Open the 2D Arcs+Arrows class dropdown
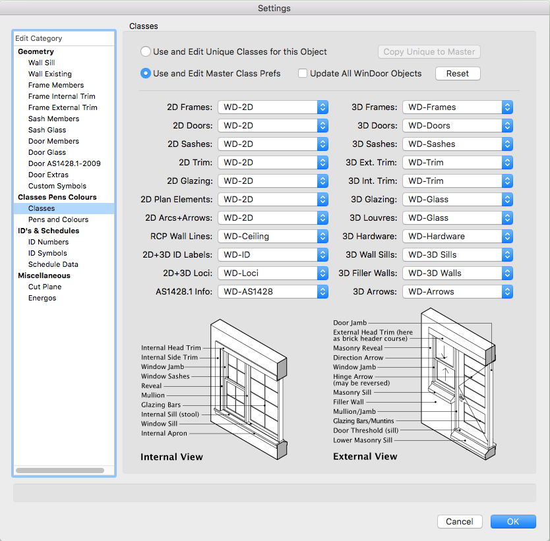Screen dimensions: 550x541 pyautogui.click(x=272, y=217)
